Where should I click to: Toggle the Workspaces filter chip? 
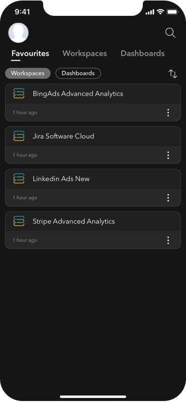(28, 73)
